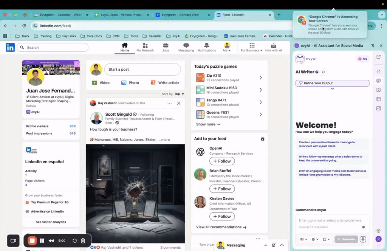This screenshot has height=251, width=387.
Task: Go to evyAI home icon
Action: 378,71
